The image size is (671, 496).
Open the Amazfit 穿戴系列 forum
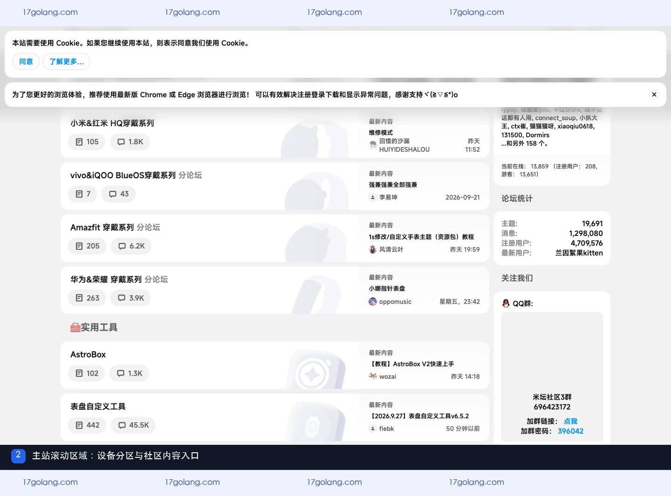[x=102, y=228]
